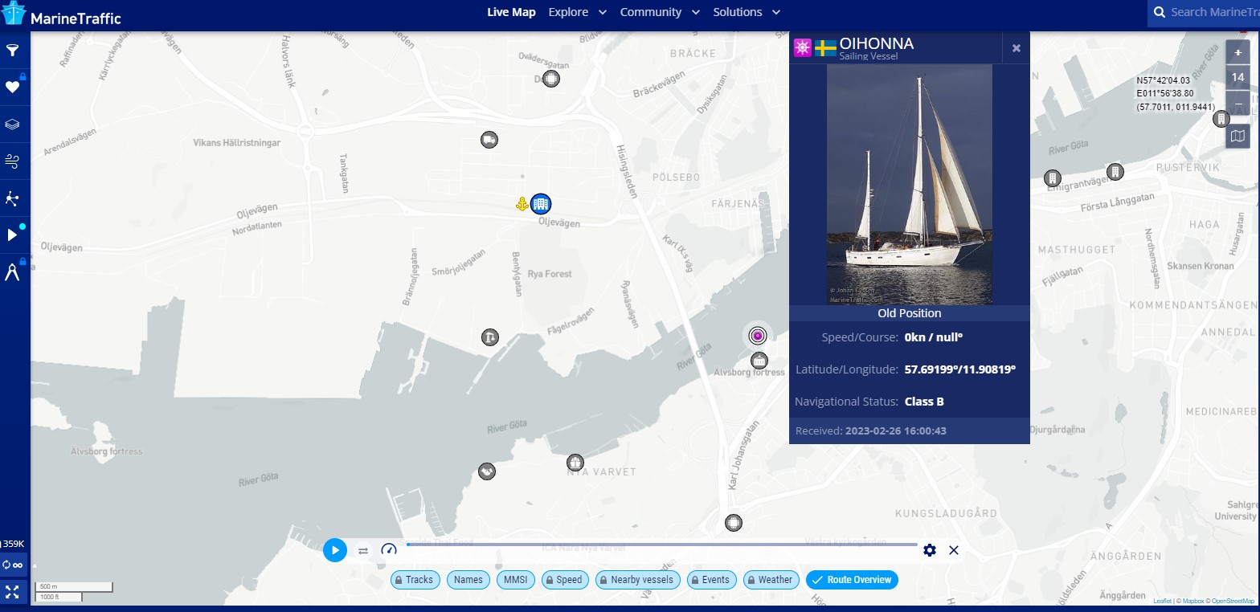Viewport: 1260px width, 612px height.
Task: Select the magenta OIHONNA vessel position marker
Action: point(757,335)
